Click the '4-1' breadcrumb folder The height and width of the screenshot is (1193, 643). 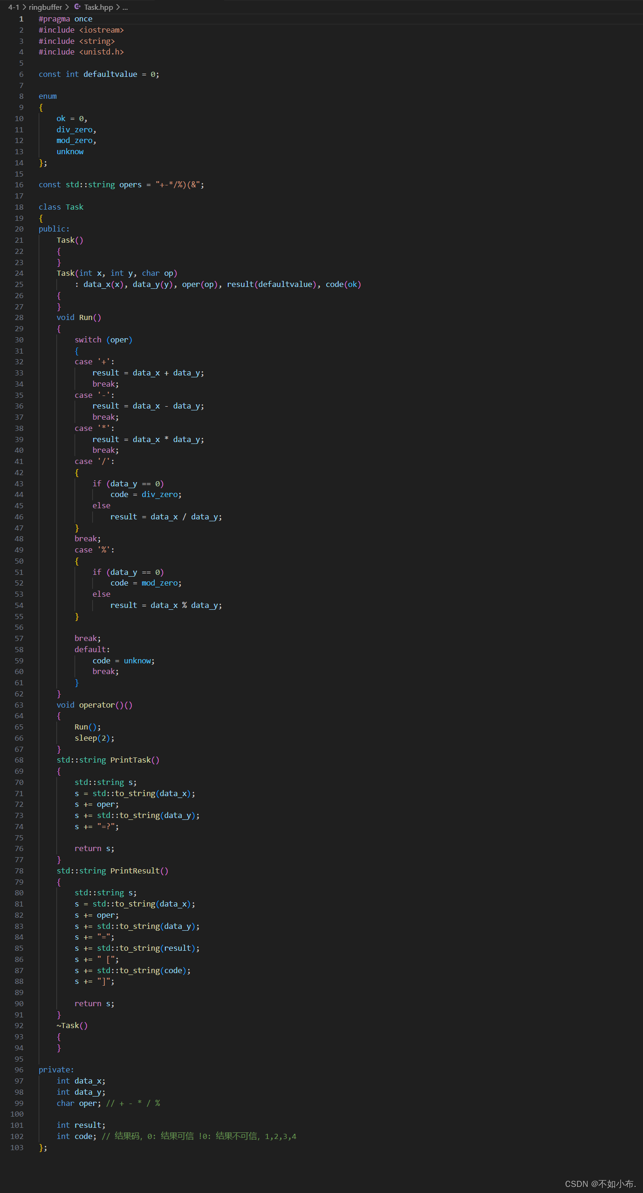[14, 7]
